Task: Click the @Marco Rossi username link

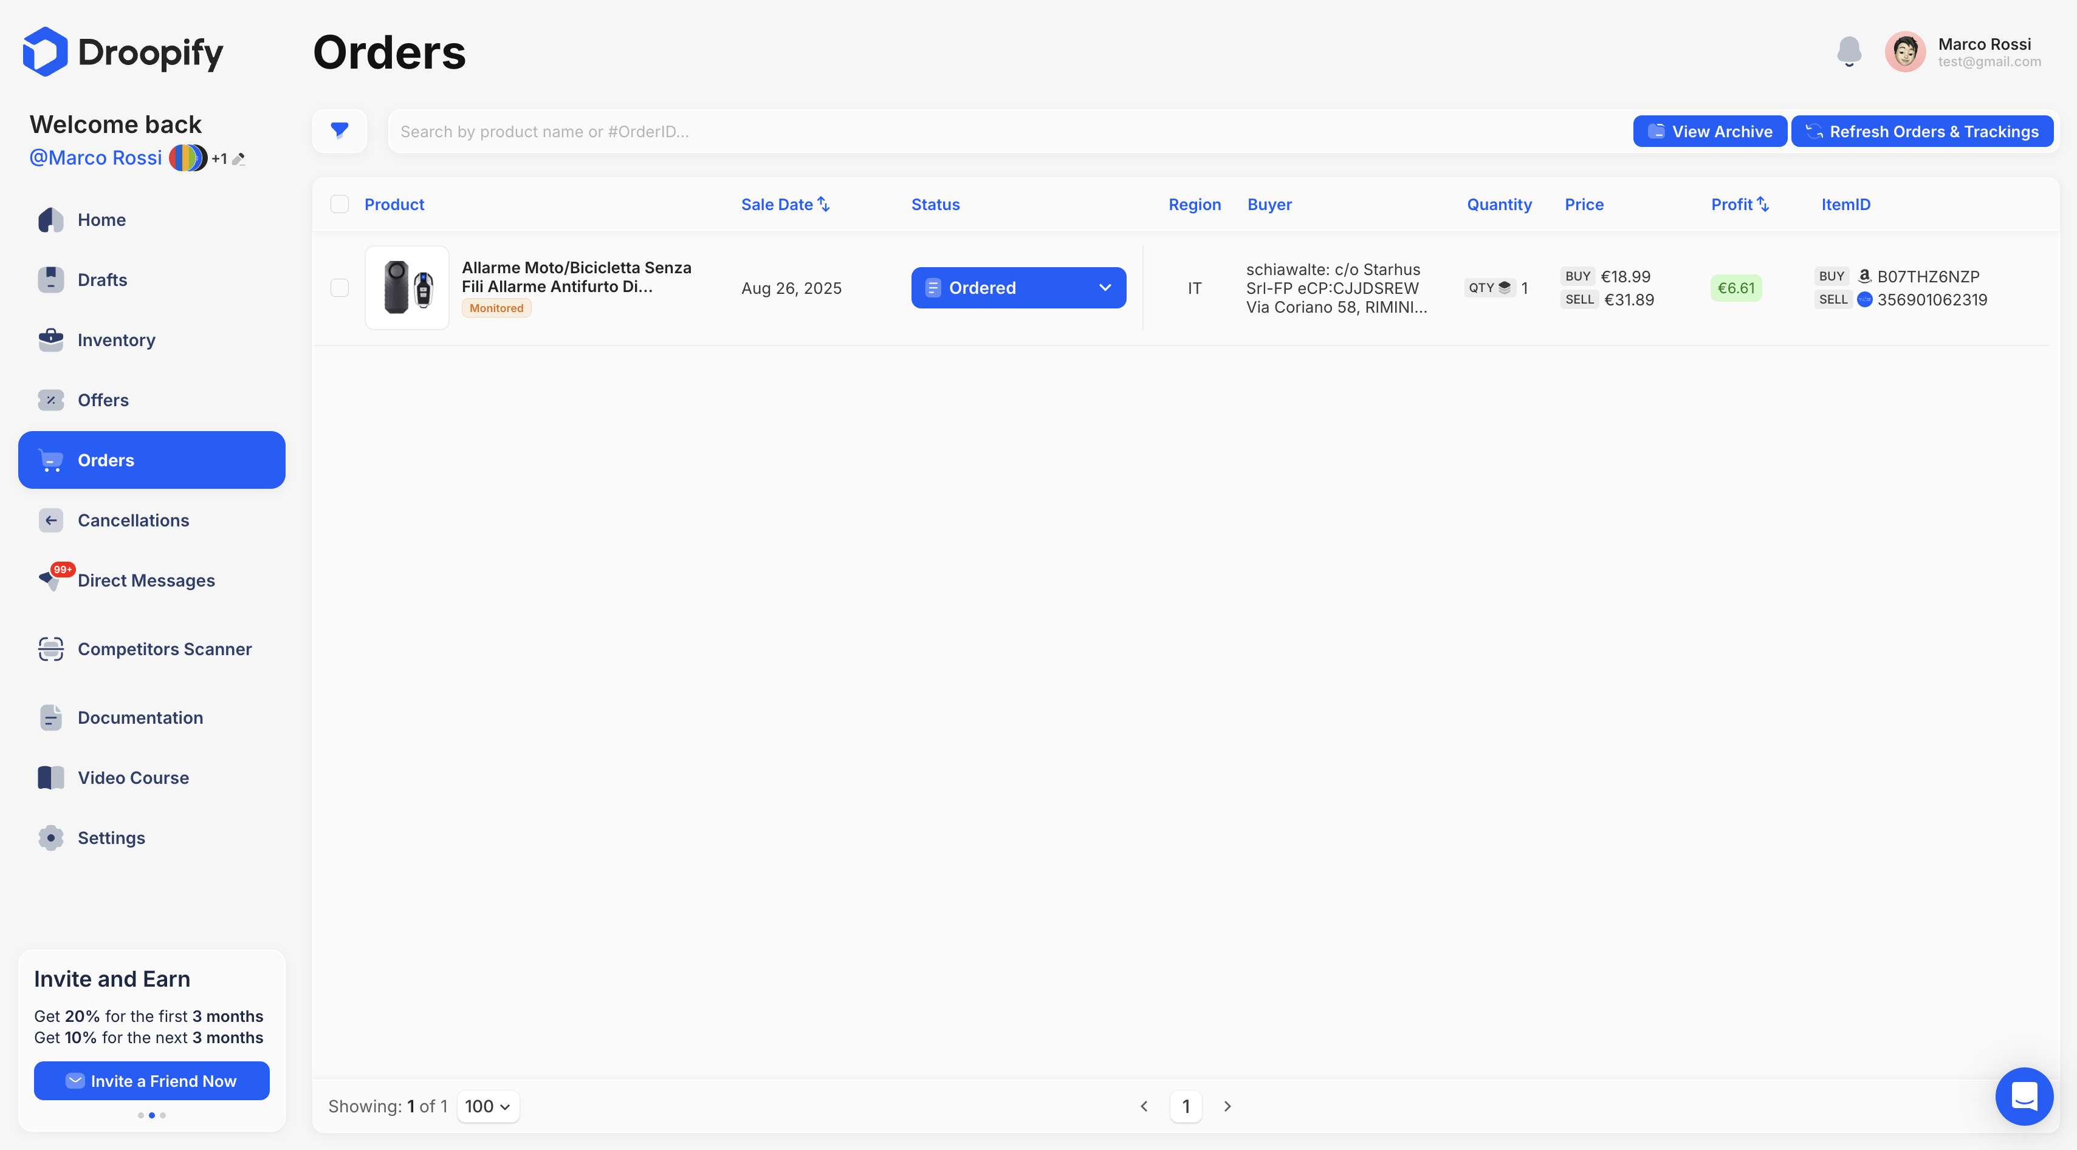Action: [96, 157]
